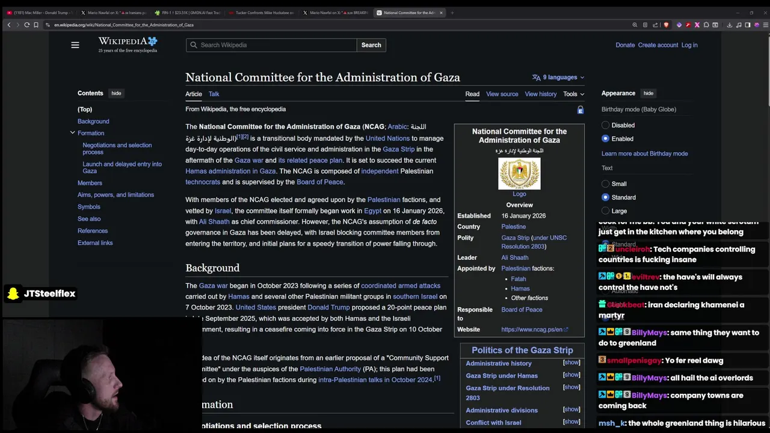Image resolution: width=770 pixels, height=433 pixels.
Task: Choose the Small text size option
Action: (x=605, y=183)
